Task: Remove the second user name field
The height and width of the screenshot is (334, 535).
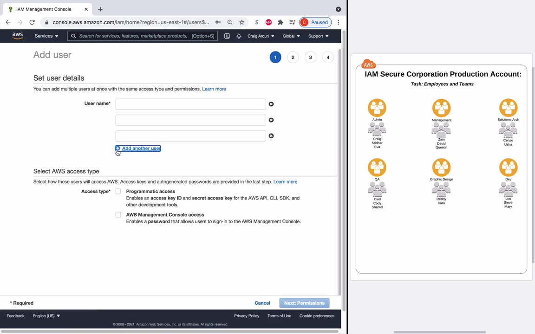Action: tap(271, 120)
